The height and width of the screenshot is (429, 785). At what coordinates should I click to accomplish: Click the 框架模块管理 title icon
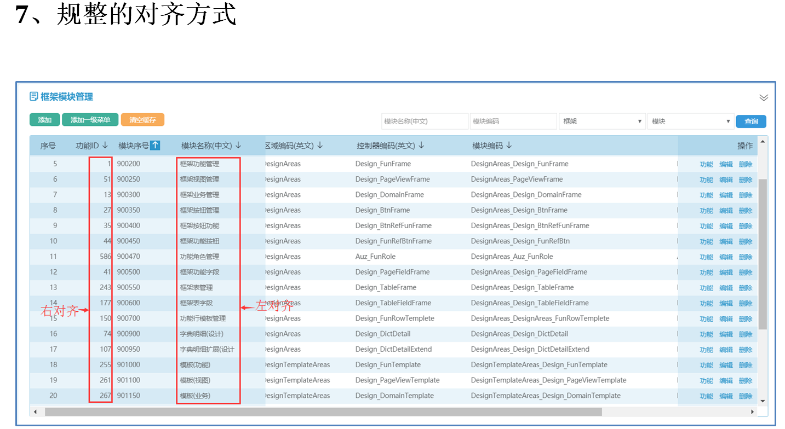point(34,97)
